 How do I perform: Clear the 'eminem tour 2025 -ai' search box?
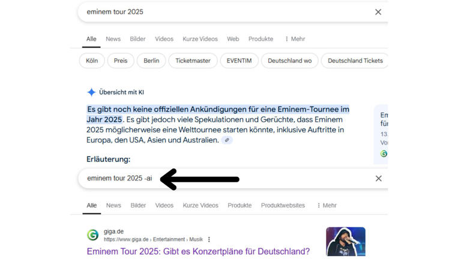click(x=378, y=179)
